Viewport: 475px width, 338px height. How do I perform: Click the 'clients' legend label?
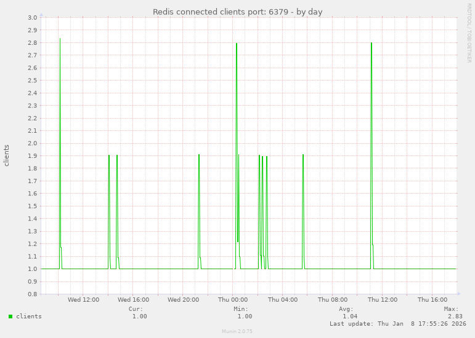tap(29, 316)
